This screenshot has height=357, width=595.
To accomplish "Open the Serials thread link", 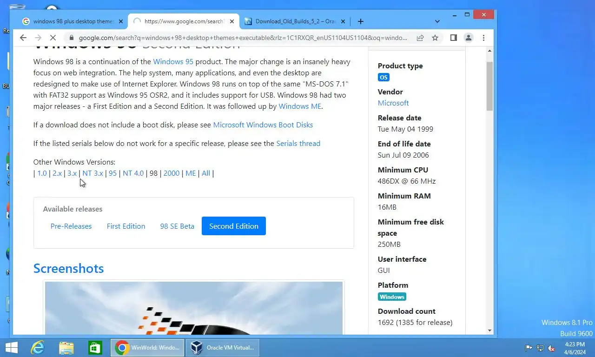I will coord(298,143).
